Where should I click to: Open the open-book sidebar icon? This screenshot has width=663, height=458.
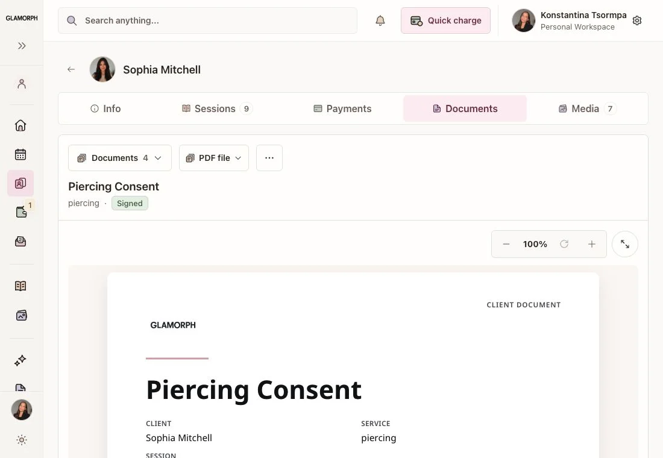click(20, 286)
